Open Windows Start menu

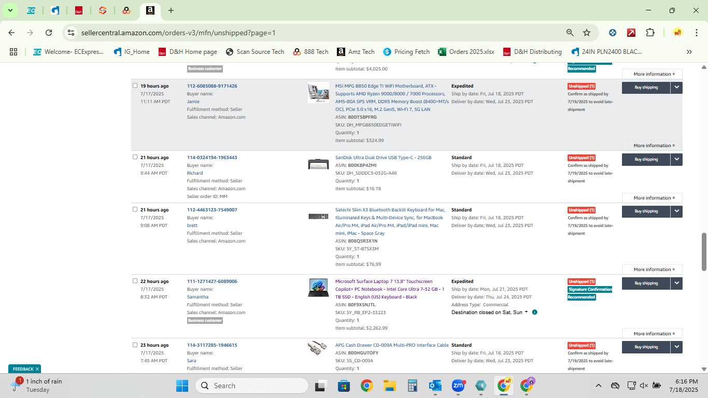(182, 386)
